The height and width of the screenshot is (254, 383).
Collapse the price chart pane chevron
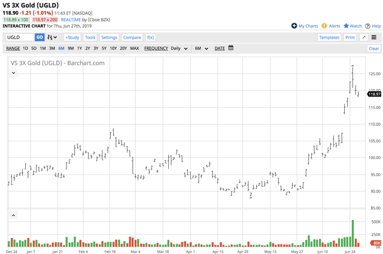[x=13, y=73]
